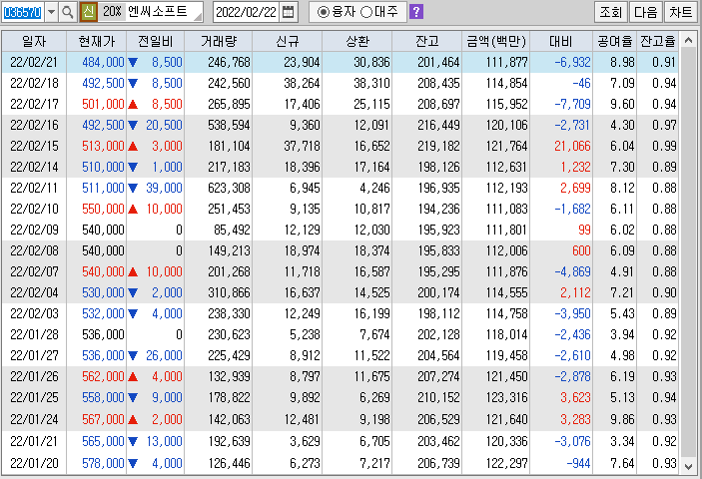
Task: Open the calendar date picker icon
Action: pos(289,12)
